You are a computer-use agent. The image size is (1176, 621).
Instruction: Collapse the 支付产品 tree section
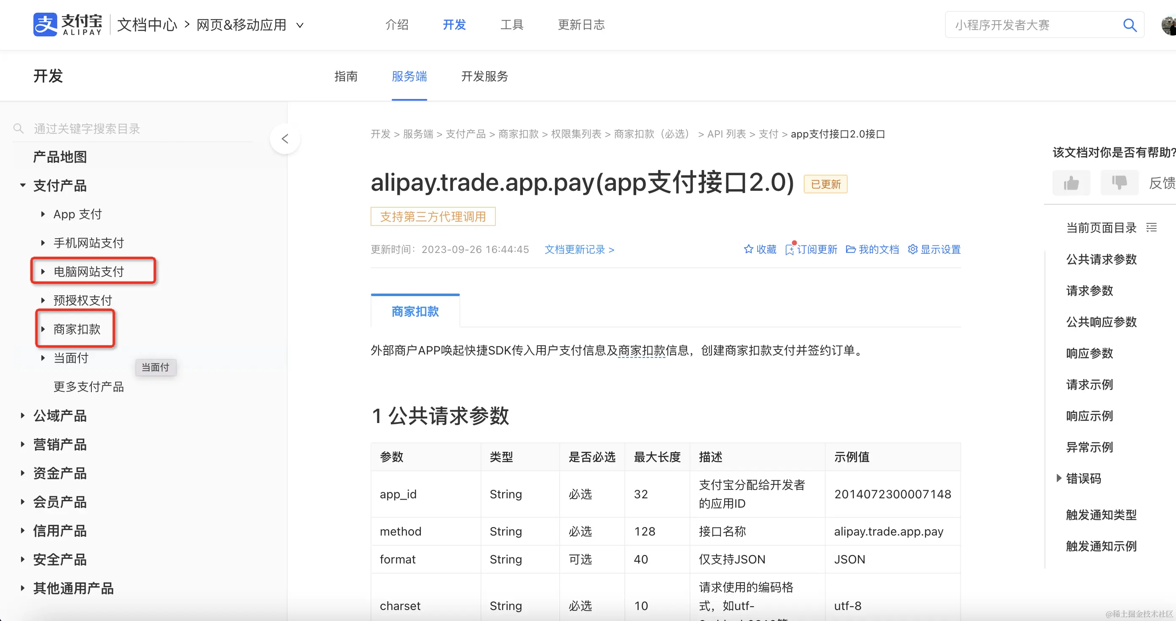click(x=23, y=185)
